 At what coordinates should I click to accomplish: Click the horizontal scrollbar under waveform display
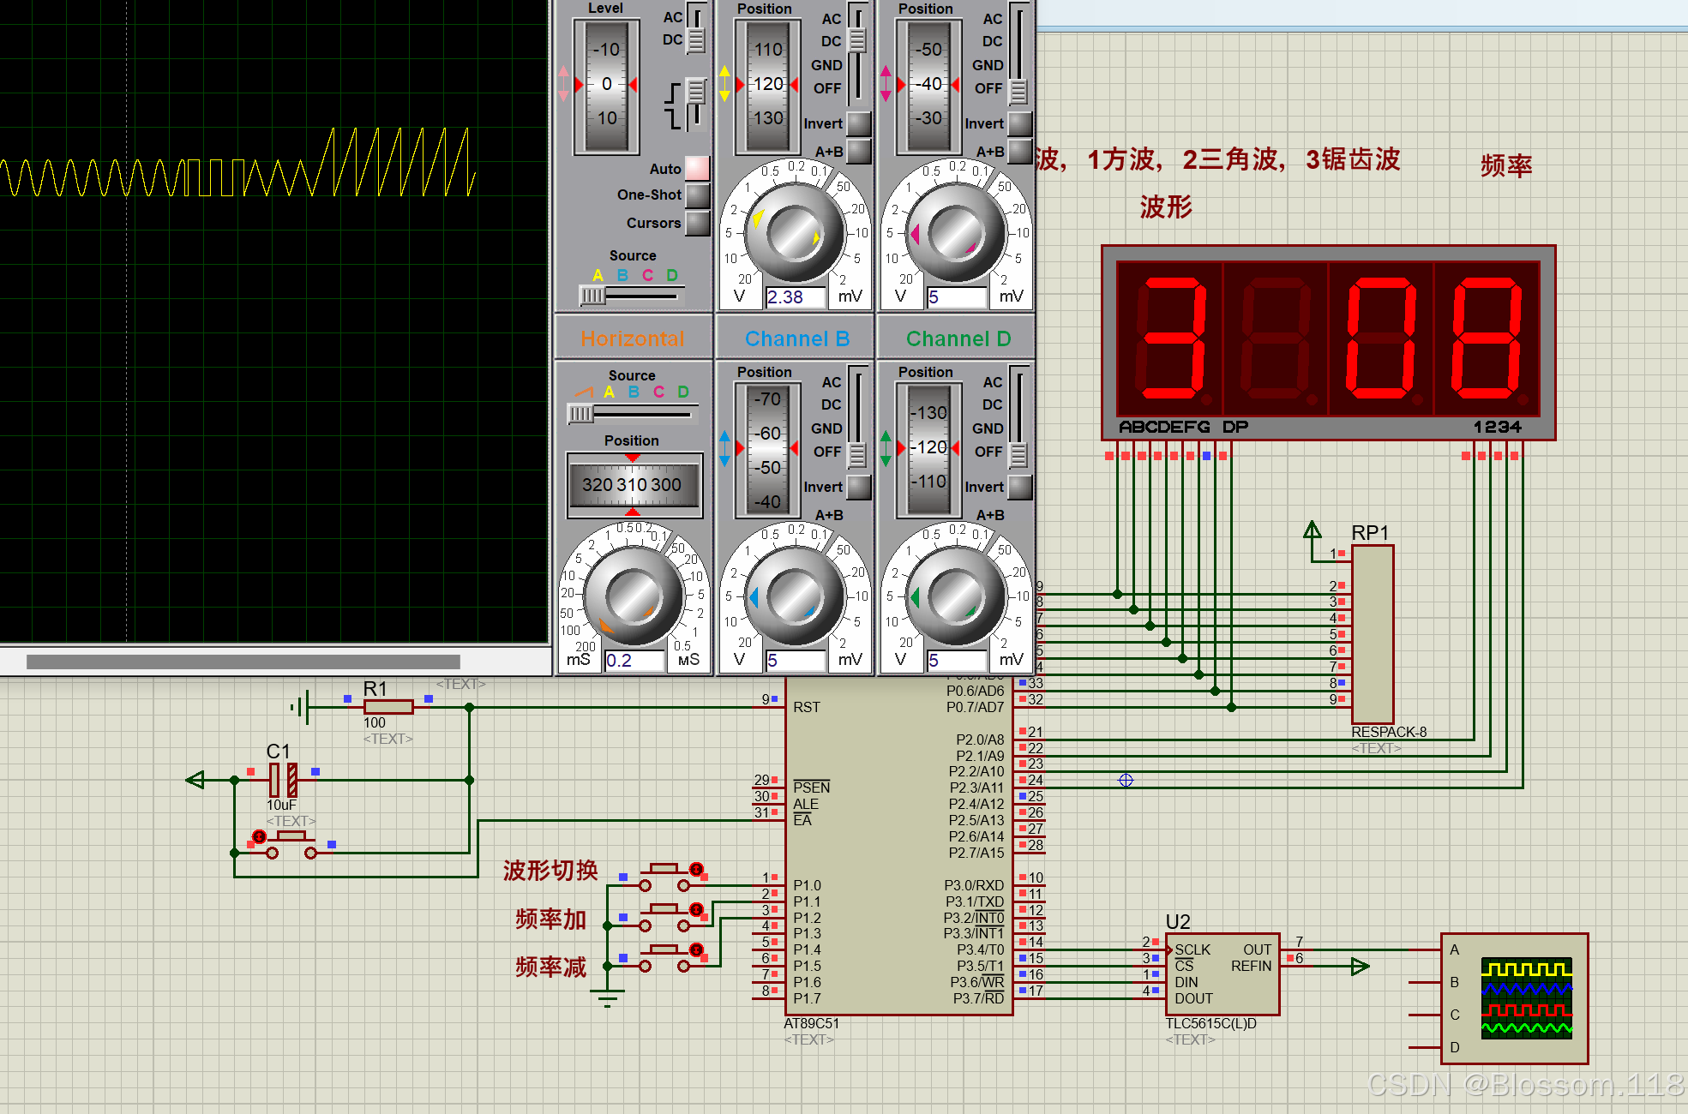coord(243,662)
